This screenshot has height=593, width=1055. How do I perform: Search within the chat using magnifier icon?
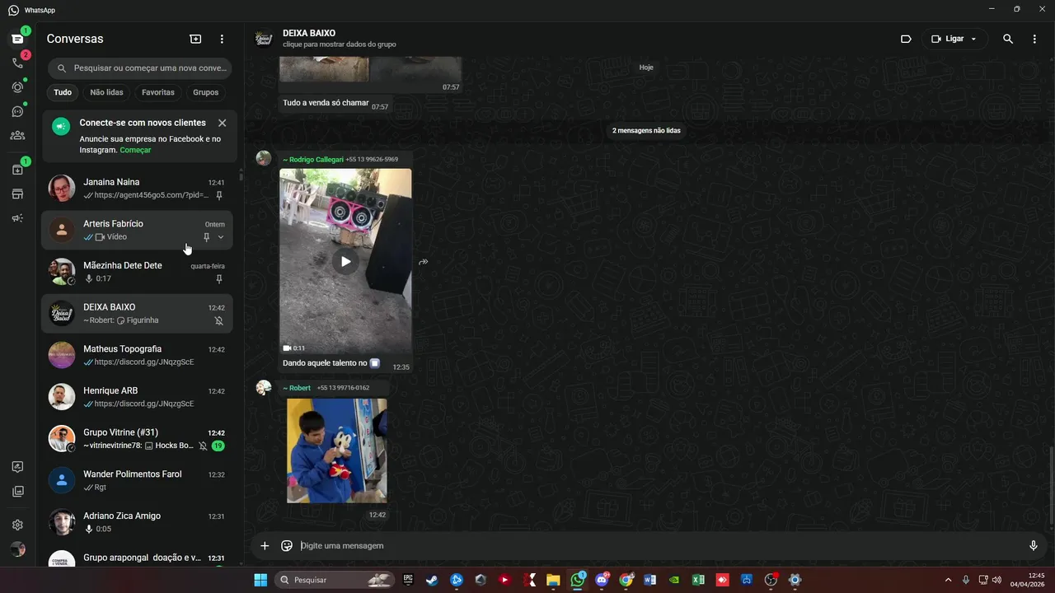(1008, 39)
